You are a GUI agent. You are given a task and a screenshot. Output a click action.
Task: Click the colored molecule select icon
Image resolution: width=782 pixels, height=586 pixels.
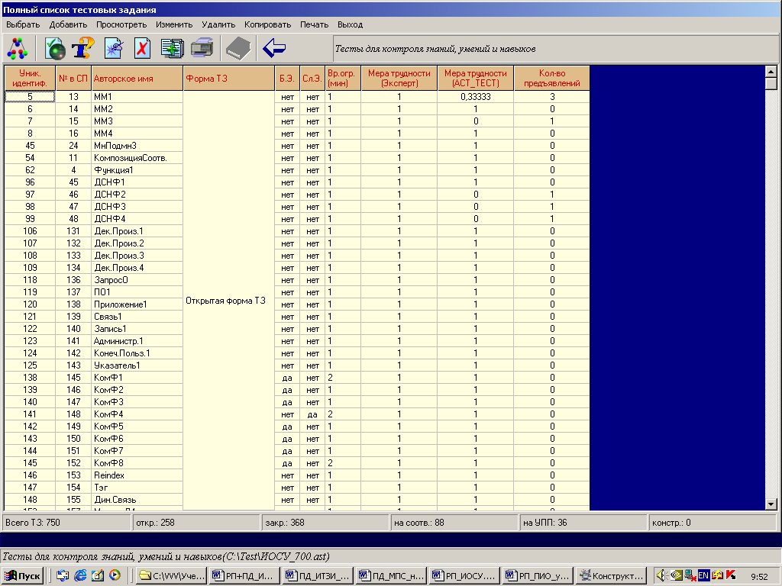[x=17, y=48]
